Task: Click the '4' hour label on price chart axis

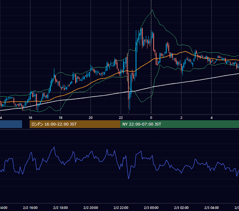Action: click(x=212, y=118)
